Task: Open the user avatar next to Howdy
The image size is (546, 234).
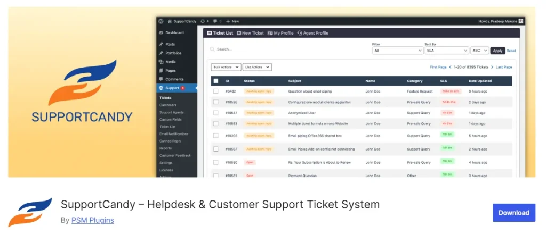Action: [x=520, y=21]
